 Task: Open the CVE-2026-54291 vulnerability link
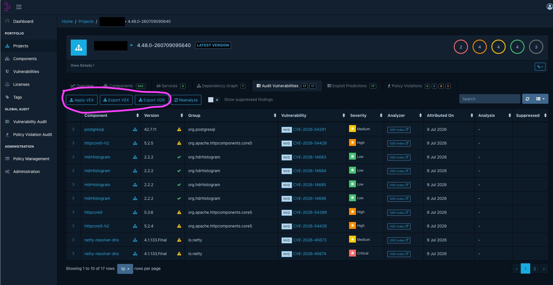tap(309, 129)
